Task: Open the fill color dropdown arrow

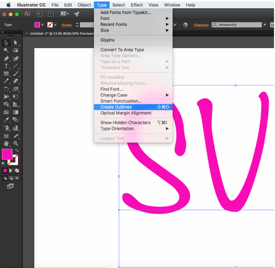Action: click(x=43, y=25)
